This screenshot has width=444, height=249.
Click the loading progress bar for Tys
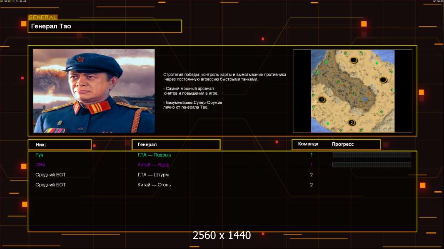coord(372,155)
